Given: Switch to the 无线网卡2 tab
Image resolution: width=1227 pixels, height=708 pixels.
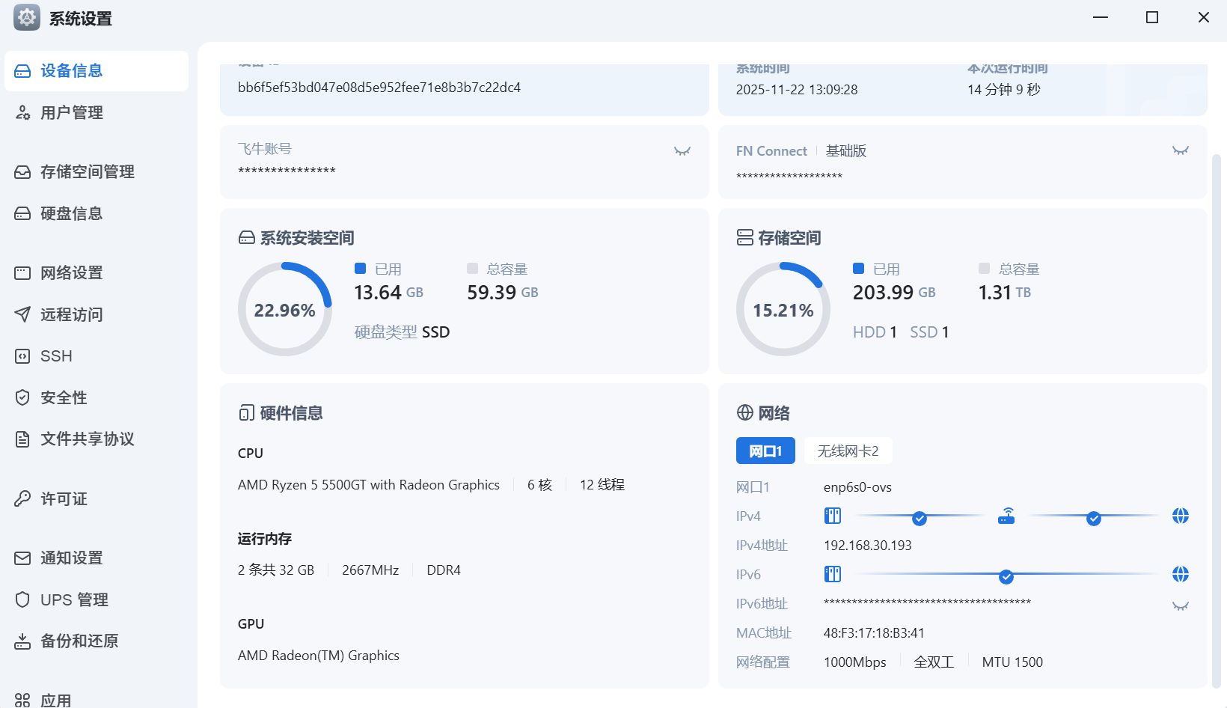Looking at the screenshot, I should pos(848,451).
